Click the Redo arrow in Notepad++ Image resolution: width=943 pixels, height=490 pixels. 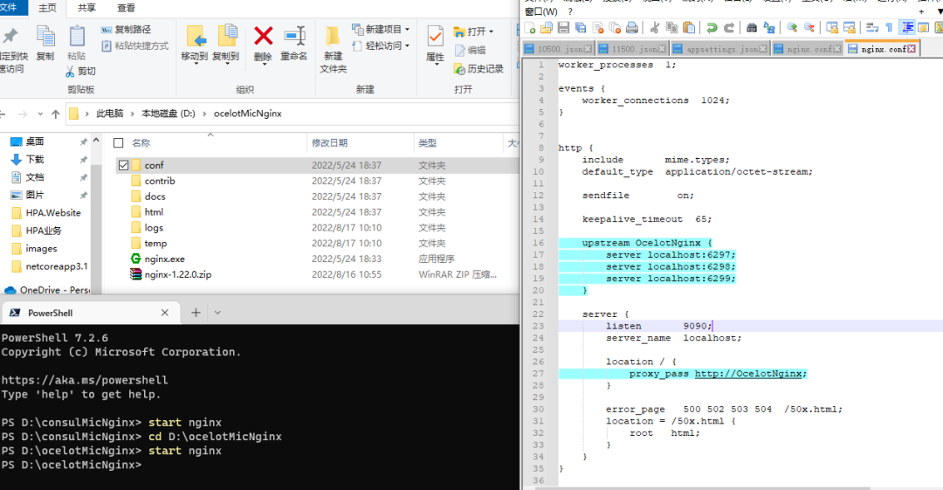729,28
